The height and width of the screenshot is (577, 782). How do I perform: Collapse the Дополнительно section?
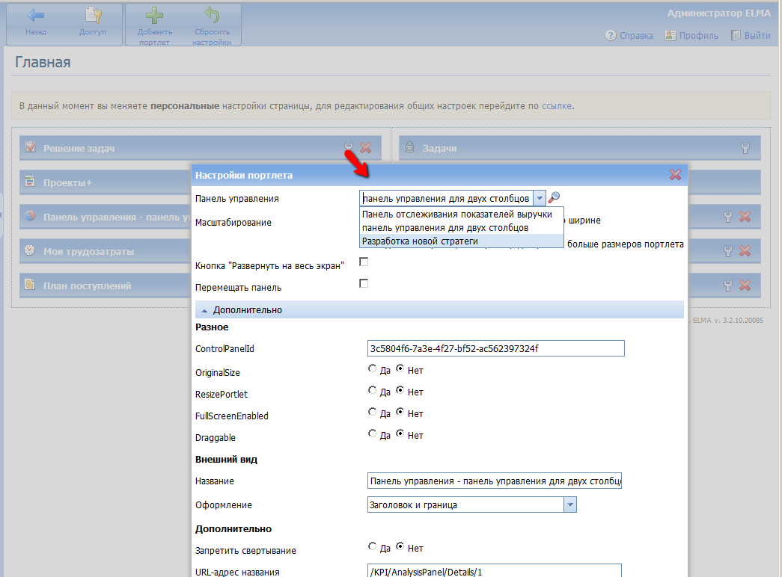click(x=205, y=309)
